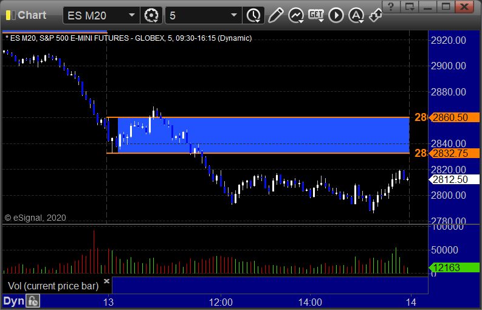This screenshot has width=482, height=310.
Task: Click the 50000 volume axis label
Action: click(x=444, y=250)
